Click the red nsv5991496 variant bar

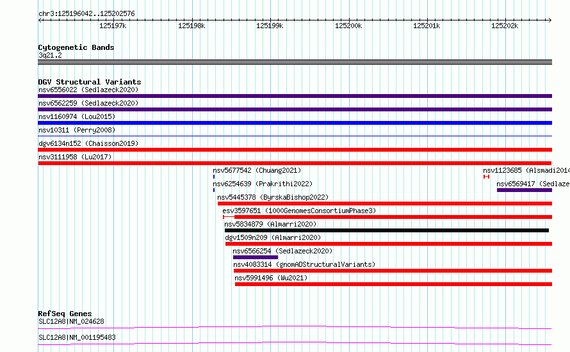393,284
